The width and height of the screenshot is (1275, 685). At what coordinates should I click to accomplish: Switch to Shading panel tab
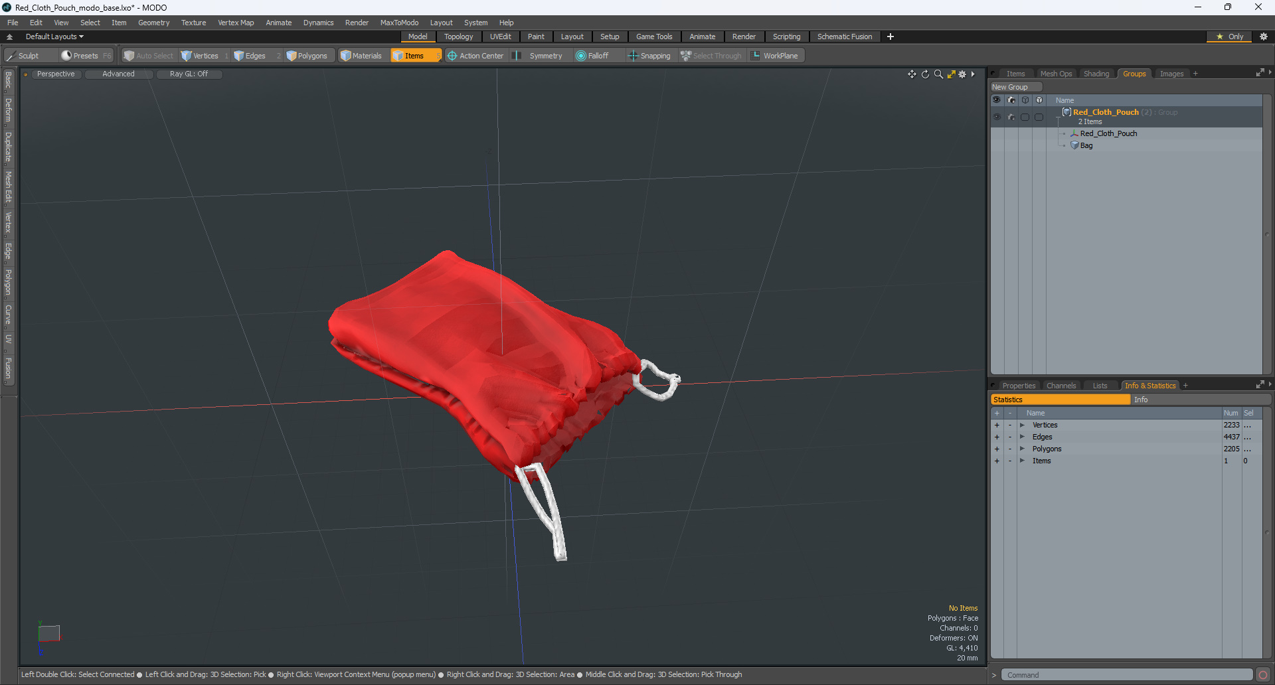click(x=1096, y=74)
